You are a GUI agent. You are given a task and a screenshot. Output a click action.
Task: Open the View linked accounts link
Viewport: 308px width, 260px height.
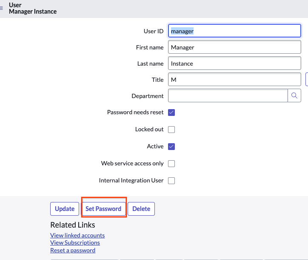point(77,235)
